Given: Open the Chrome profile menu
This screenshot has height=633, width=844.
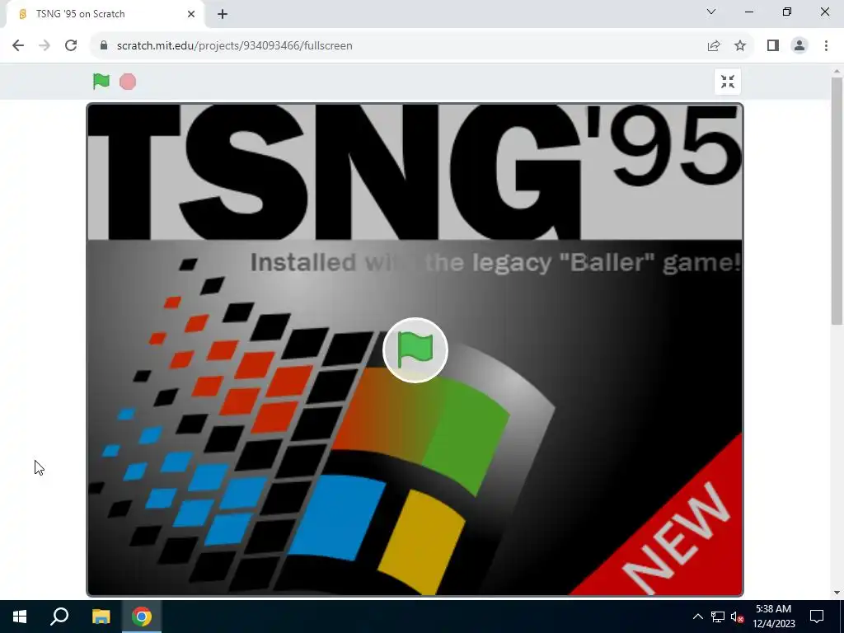Looking at the screenshot, I should (x=799, y=46).
